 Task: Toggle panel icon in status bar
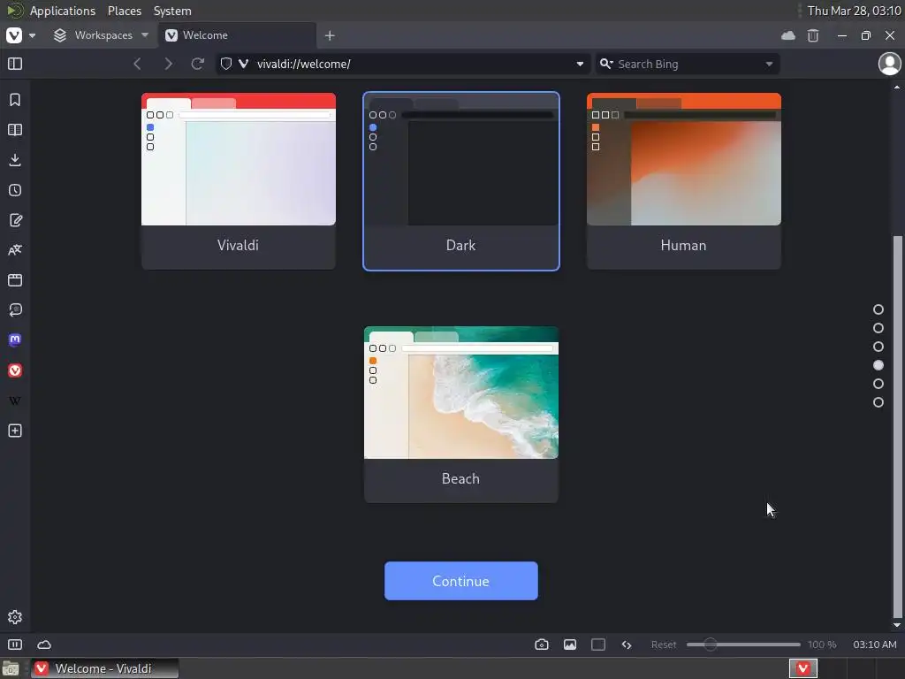(x=15, y=645)
